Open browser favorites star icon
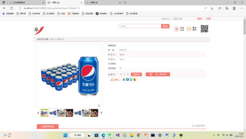The height and width of the screenshot is (139, 246). 220,8
